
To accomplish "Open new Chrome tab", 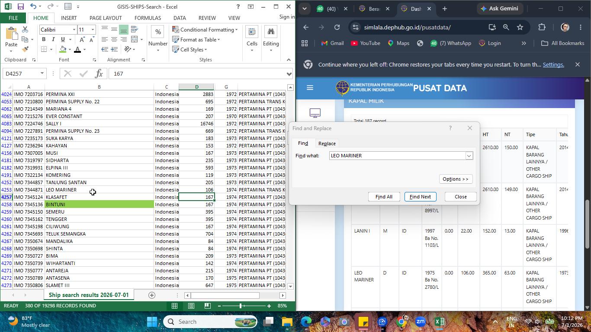I will (x=444, y=9).
